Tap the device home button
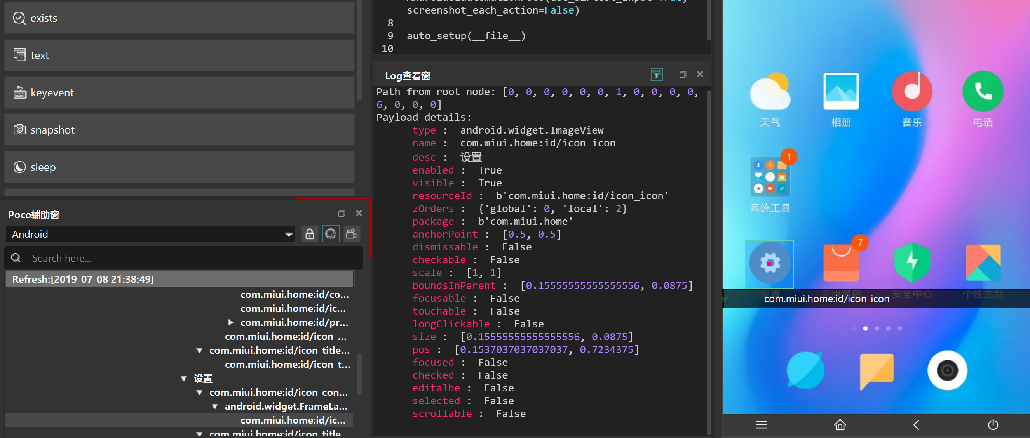Image resolution: width=1030 pixels, height=438 pixels. (x=840, y=425)
